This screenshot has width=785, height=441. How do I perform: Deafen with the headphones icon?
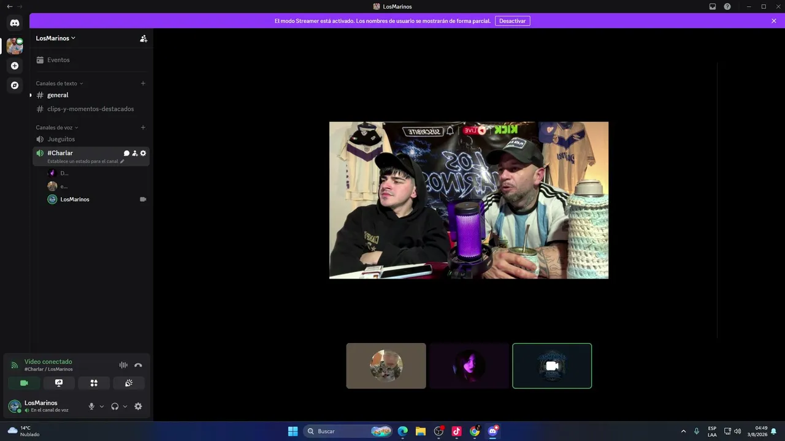click(115, 406)
